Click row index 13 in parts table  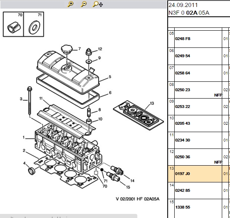pos(171,169)
